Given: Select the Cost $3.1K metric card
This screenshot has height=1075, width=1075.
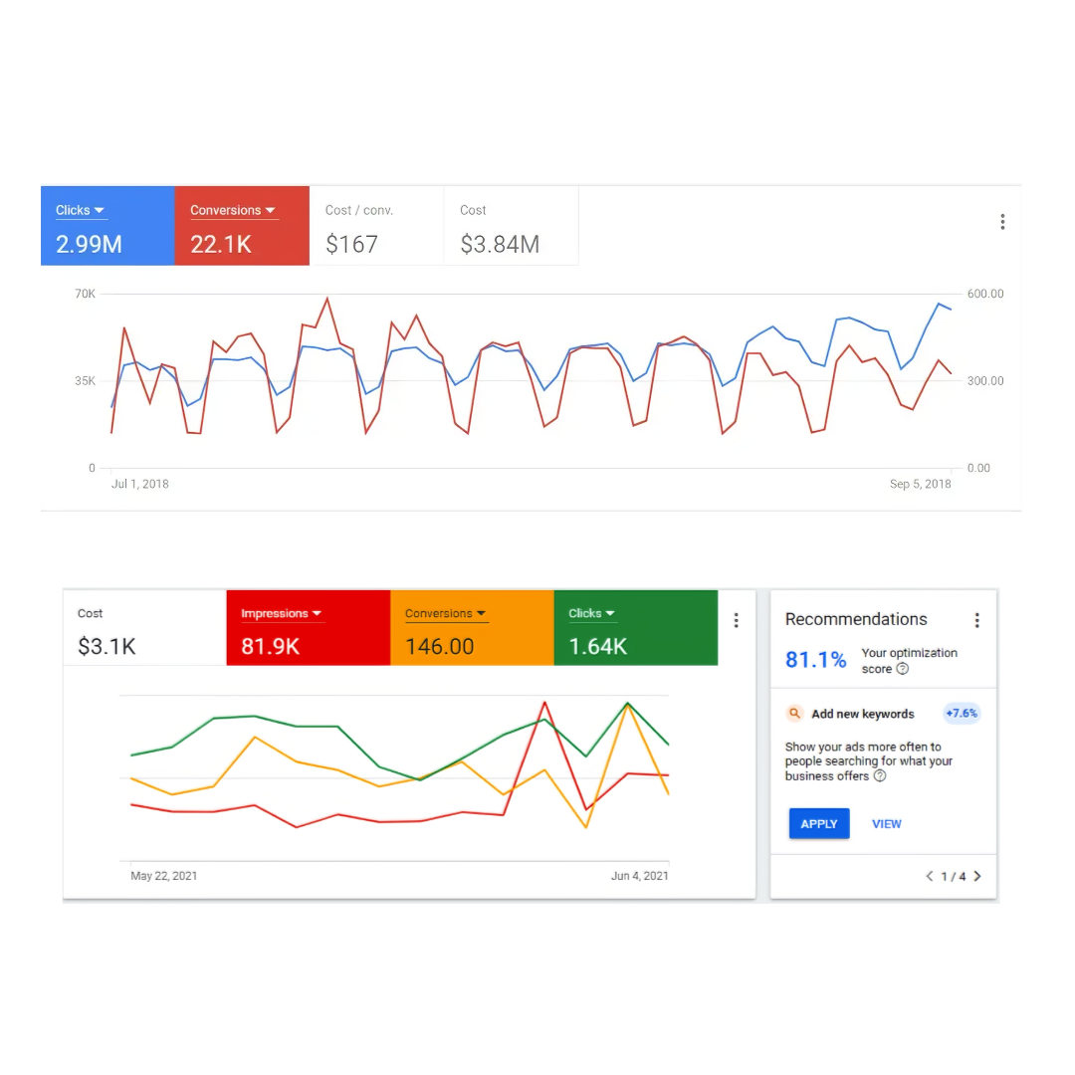Looking at the screenshot, I should pyautogui.click(x=144, y=630).
